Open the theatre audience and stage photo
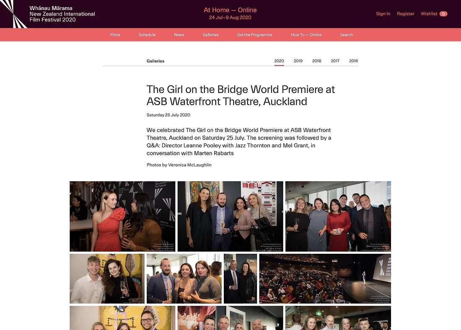This screenshot has height=330, width=461. (x=325, y=278)
